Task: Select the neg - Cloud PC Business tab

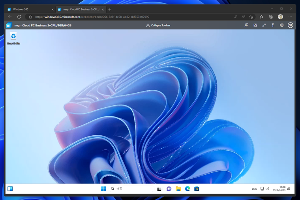Action: (x=81, y=9)
